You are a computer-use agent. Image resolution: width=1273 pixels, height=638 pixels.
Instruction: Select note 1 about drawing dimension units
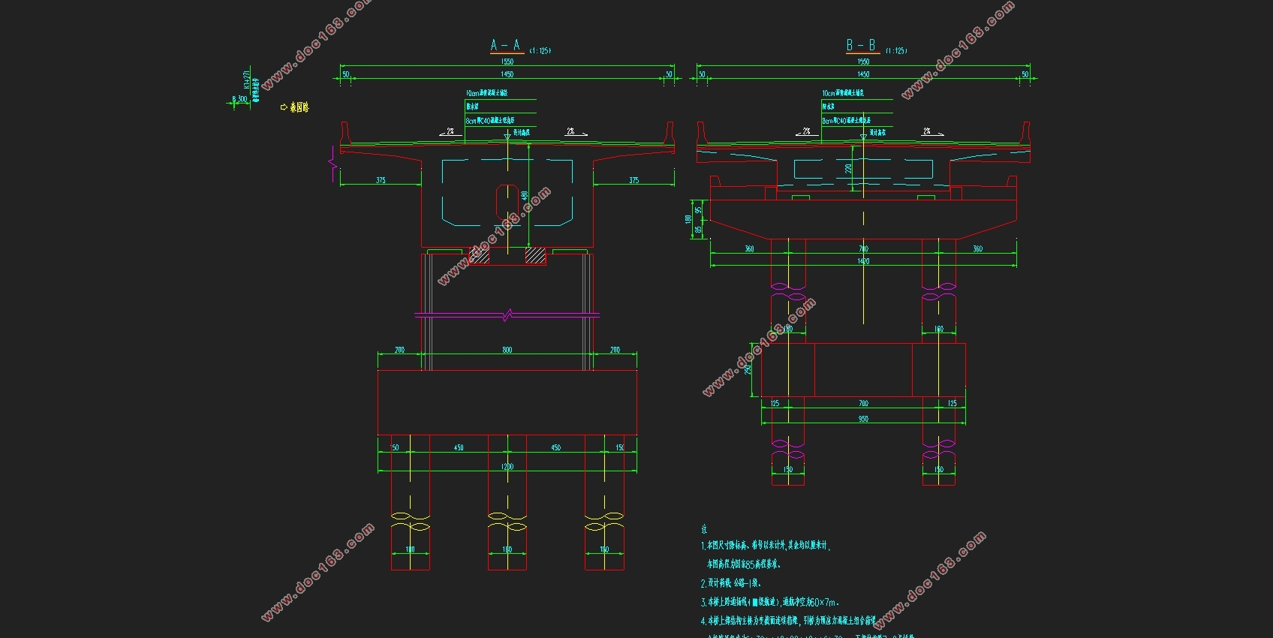click(x=766, y=546)
